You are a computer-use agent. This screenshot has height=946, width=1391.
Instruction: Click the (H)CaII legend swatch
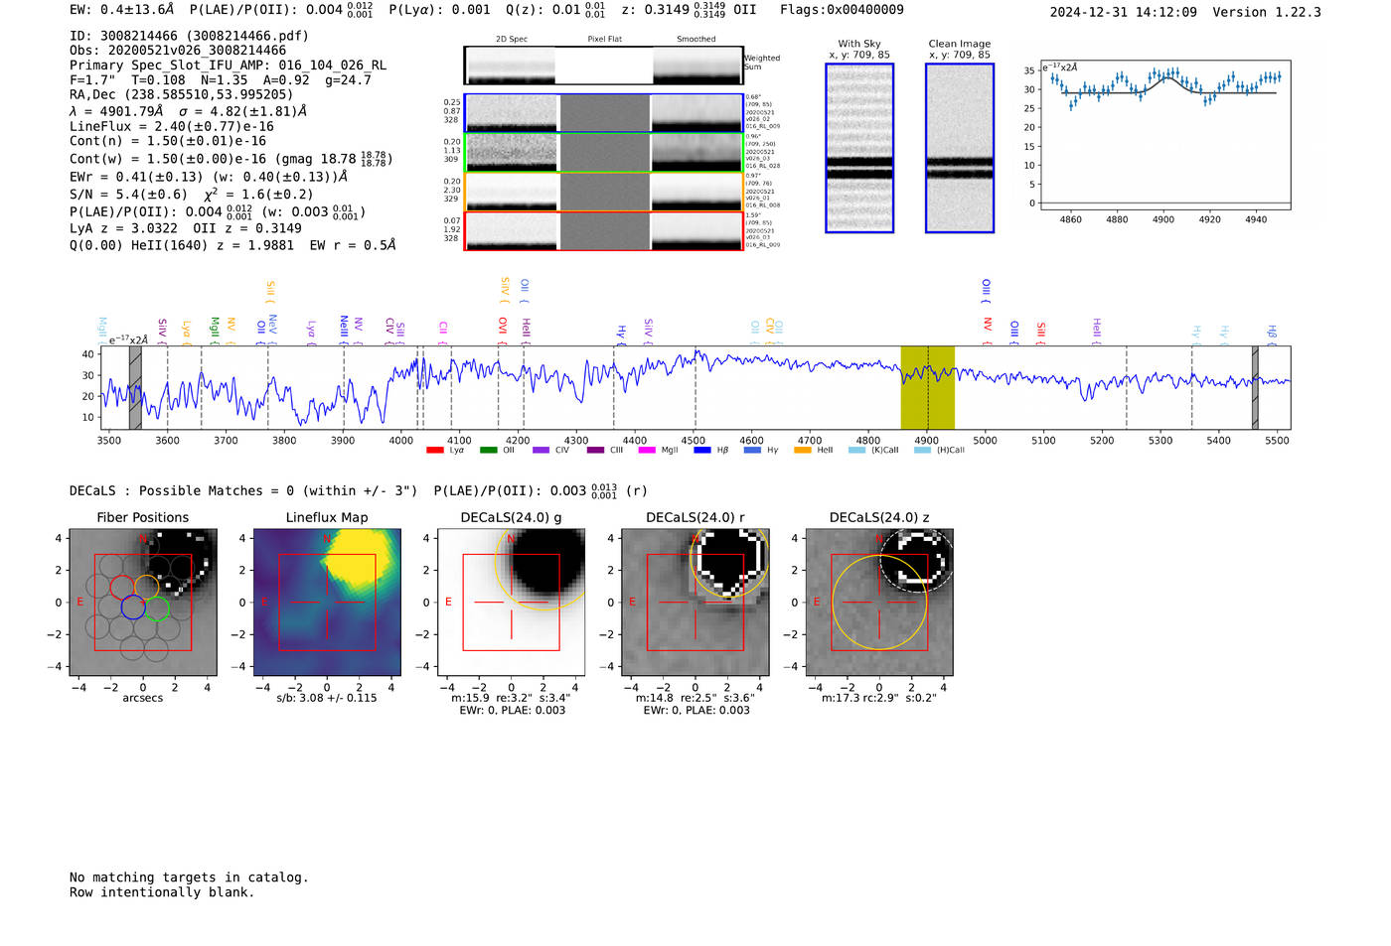coord(923,450)
